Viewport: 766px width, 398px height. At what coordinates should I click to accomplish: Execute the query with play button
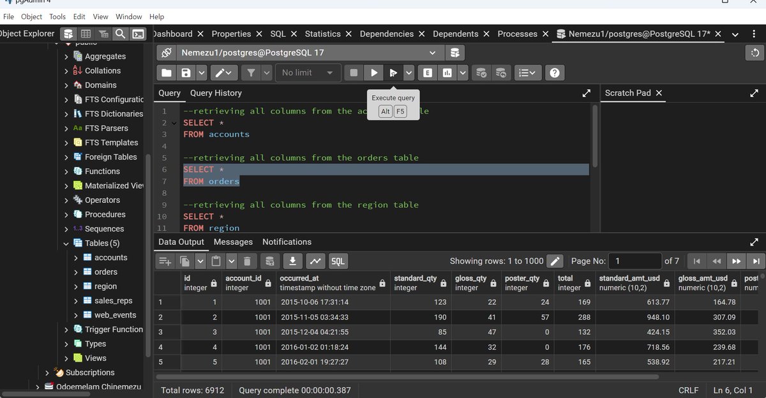click(x=374, y=73)
